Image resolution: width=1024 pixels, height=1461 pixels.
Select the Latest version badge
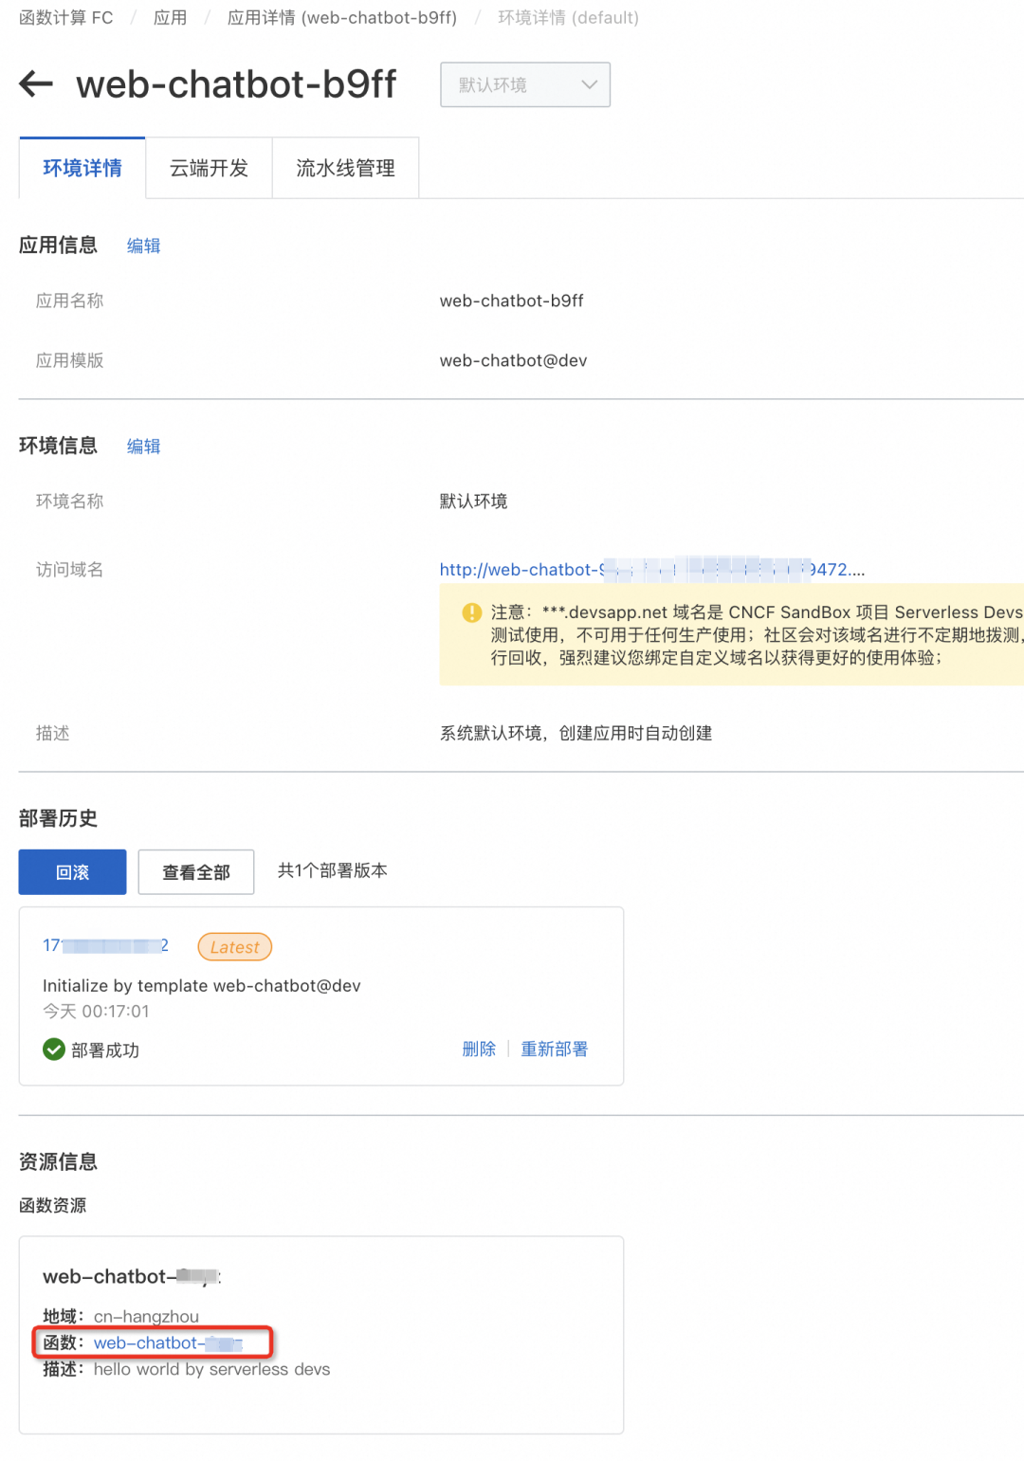click(233, 946)
